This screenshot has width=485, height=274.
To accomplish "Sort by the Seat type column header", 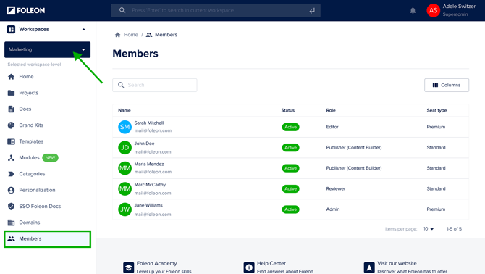I will click(436, 110).
